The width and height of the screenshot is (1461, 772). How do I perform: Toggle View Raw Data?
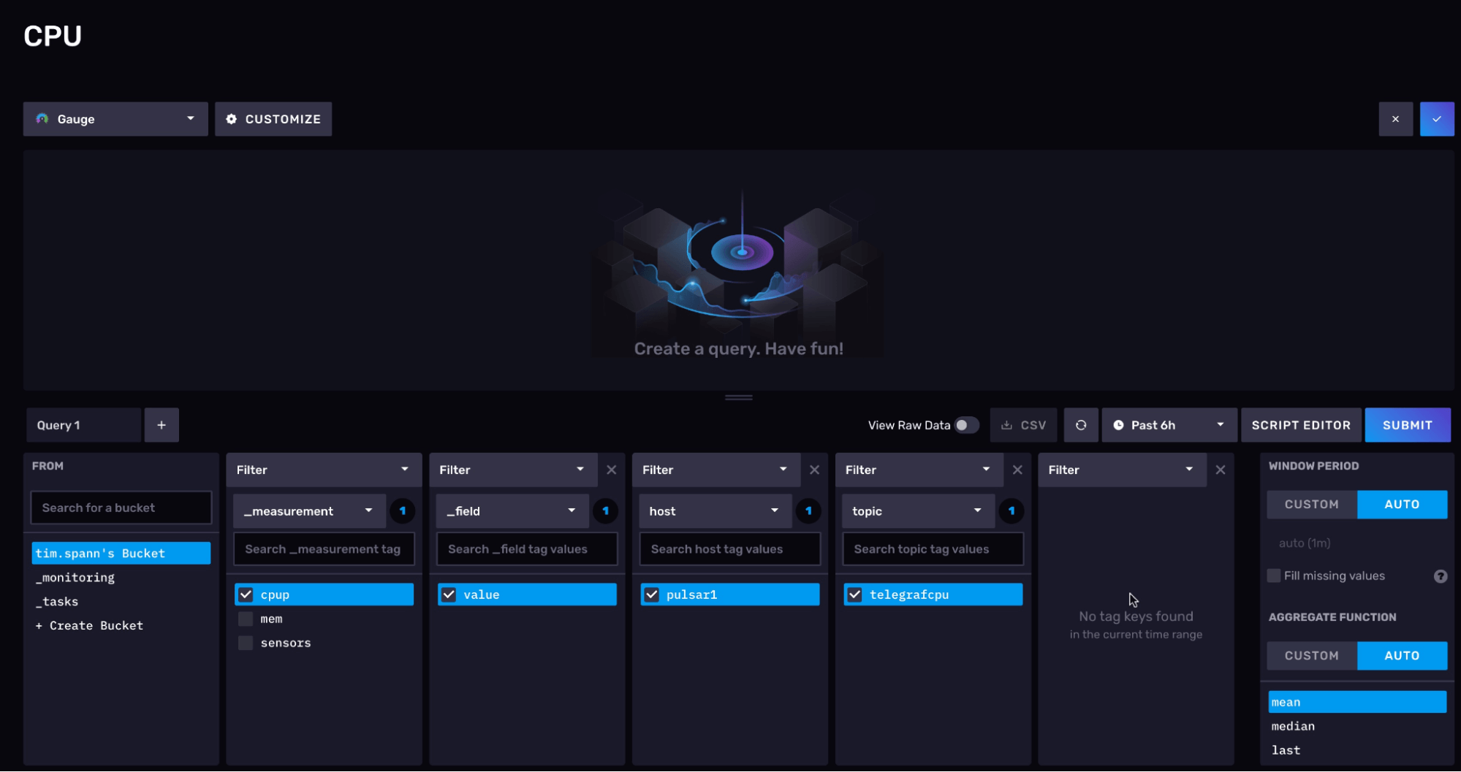point(965,424)
